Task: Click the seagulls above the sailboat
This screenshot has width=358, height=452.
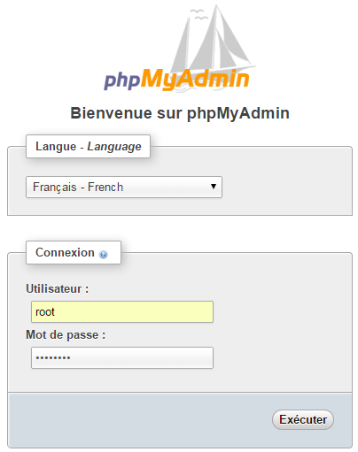Action: [x=198, y=15]
